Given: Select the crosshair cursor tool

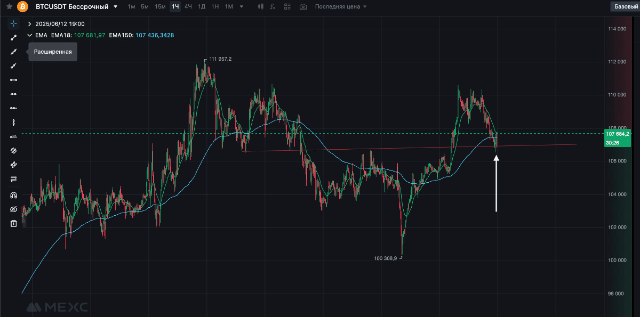Looking at the screenshot, I should (x=13, y=24).
